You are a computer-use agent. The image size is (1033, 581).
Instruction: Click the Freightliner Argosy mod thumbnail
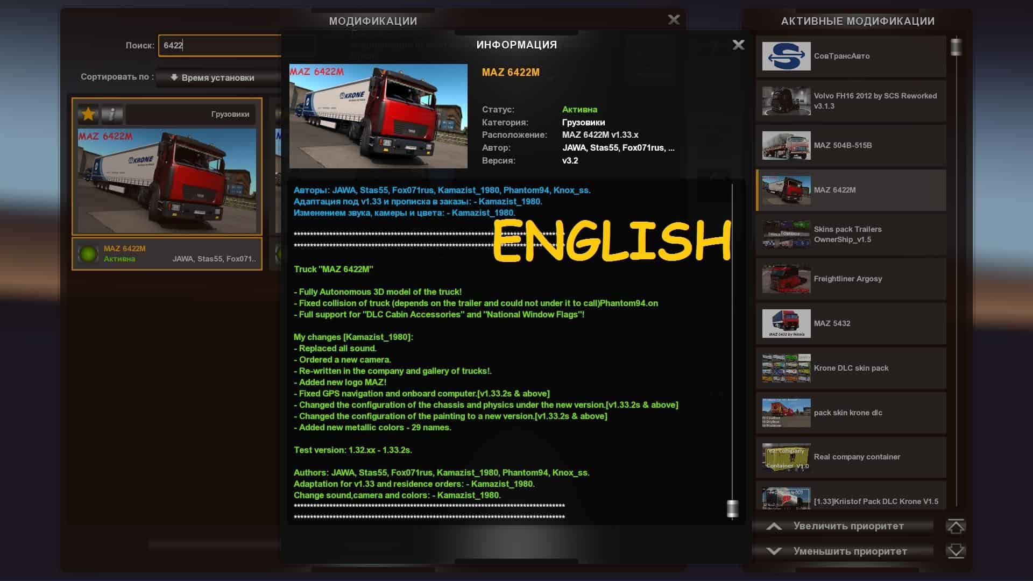pyautogui.click(x=786, y=279)
